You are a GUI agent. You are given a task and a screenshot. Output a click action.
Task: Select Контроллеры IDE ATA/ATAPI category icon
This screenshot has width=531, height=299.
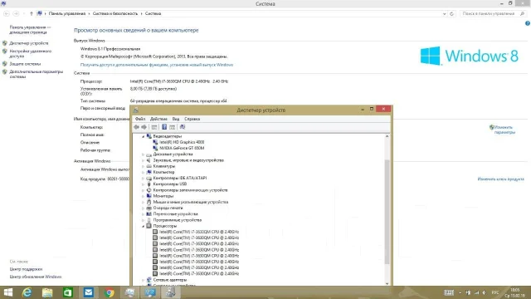149,178
